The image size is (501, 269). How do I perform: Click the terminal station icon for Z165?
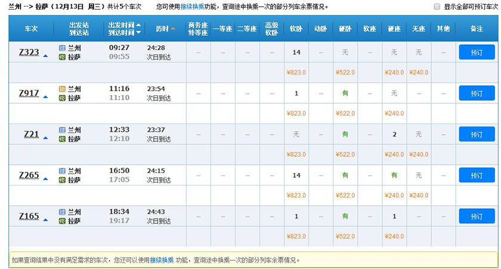pyautogui.click(x=62, y=221)
